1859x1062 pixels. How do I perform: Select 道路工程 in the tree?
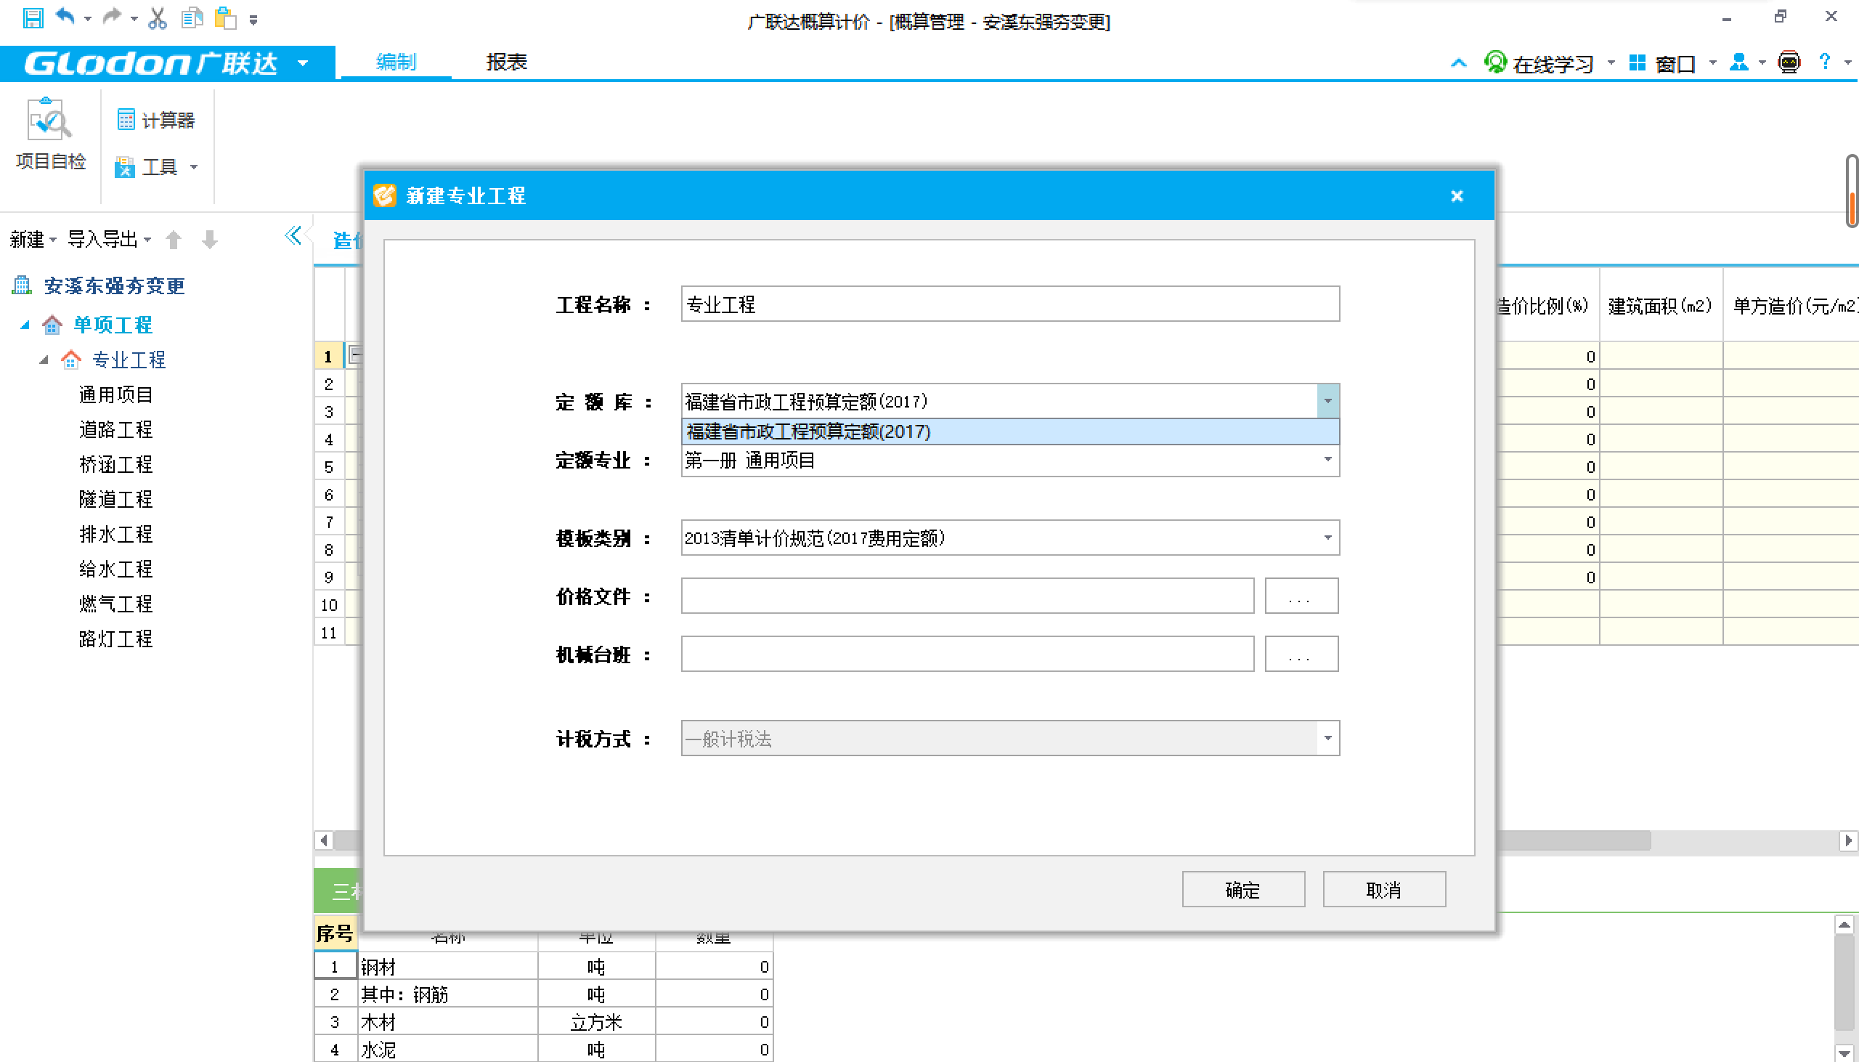pos(116,429)
